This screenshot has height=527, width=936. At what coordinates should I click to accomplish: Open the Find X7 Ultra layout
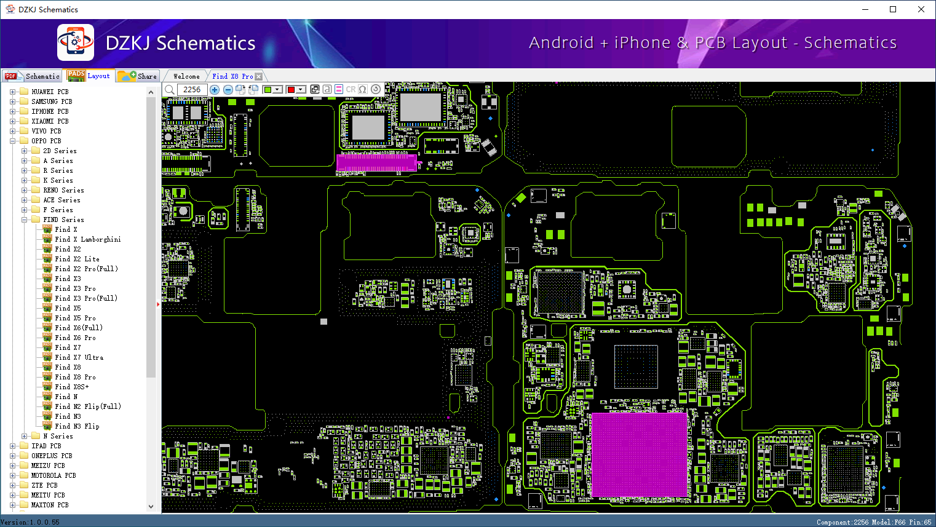[x=79, y=357]
